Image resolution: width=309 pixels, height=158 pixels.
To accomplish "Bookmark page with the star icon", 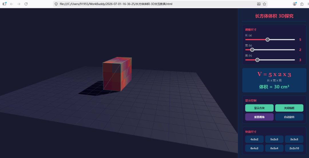I will pyautogui.click(x=264, y=4).
